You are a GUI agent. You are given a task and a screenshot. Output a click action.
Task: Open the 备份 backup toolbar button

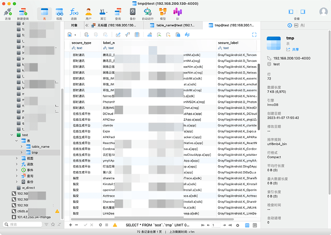coord(133,14)
